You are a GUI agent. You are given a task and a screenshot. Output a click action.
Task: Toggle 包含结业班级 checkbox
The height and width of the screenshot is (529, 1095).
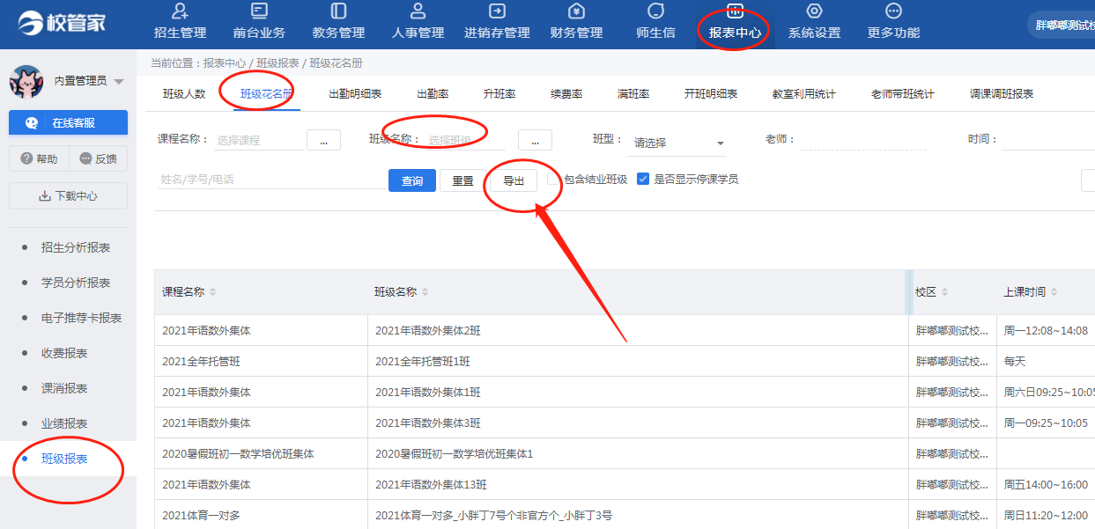[x=553, y=179]
